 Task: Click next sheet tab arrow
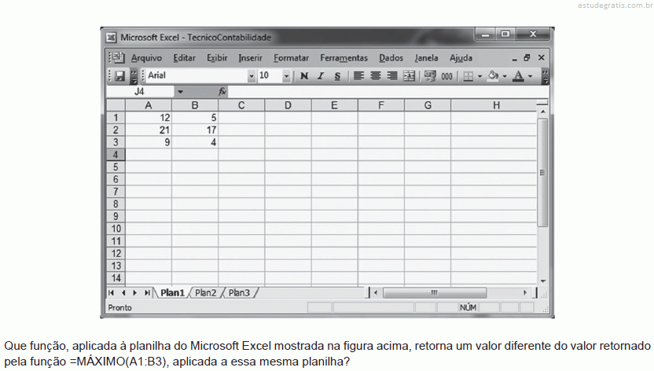click(x=134, y=293)
